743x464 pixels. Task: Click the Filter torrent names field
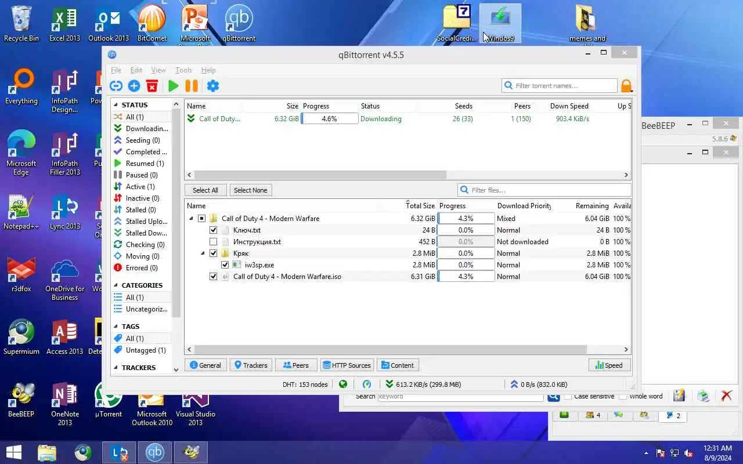pyautogui.click(x=560, y=85)
